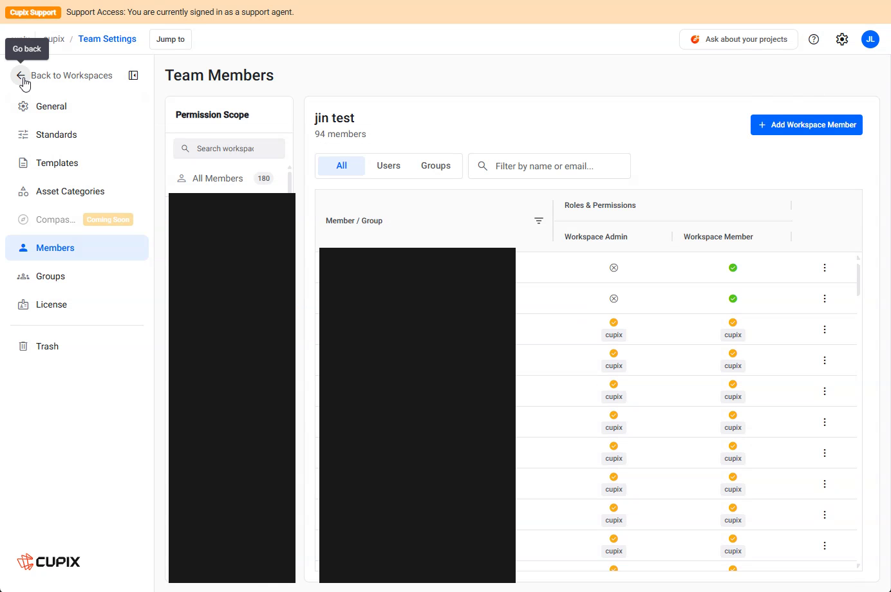Viewport: 891px width, 592px height.
Task: Click third row's cupix tag under Member
Action: [733, 335]
